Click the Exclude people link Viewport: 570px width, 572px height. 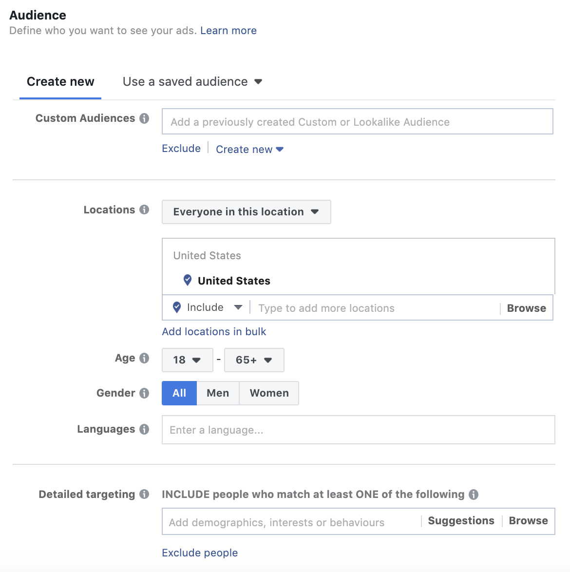(x=200, y=553)
